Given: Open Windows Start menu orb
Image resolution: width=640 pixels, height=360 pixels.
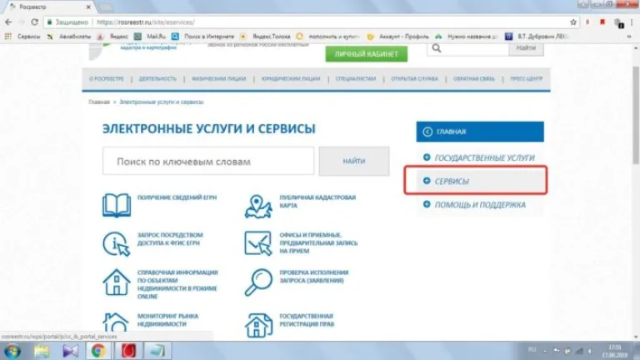Looking at the screenshot, I should click(x=12, y=351).
